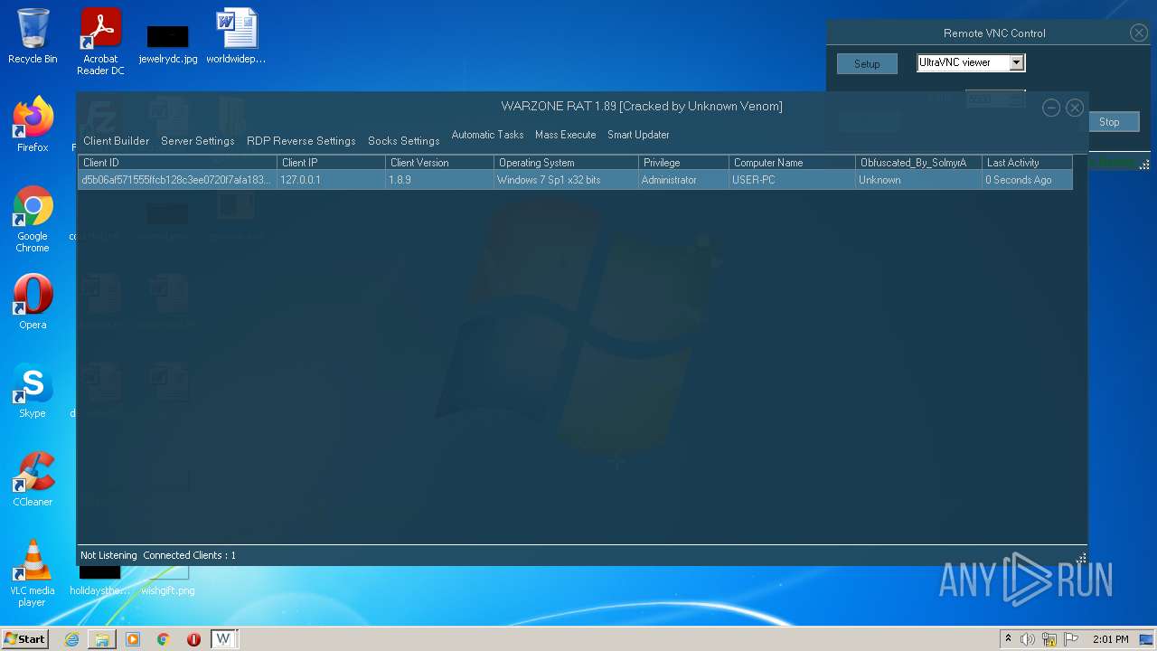The width and height of the screenshot is (1157, 651).
Task: Open Windows Explorer from the taskbar
Action: pyautogui.click(x=102, y=639)
